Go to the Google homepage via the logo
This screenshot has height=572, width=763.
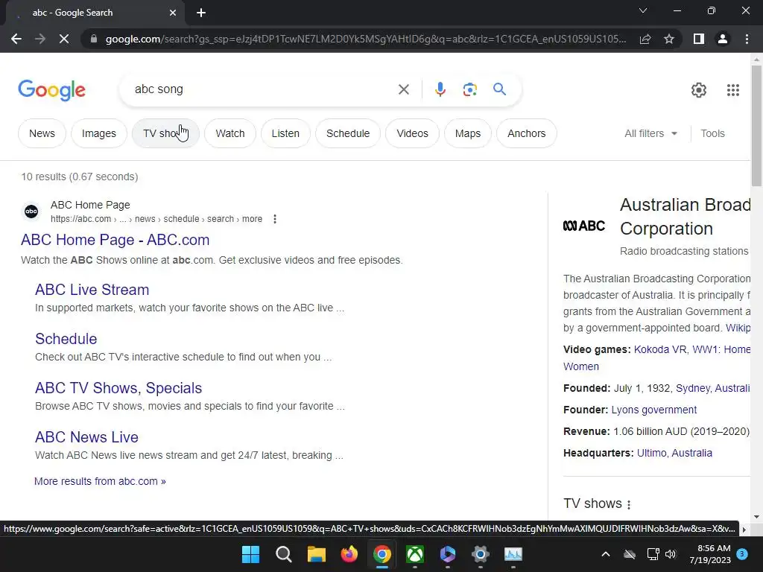tap(51, 90)
